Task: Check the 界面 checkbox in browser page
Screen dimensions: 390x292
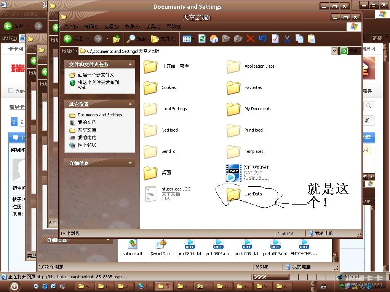Action: 11,90
